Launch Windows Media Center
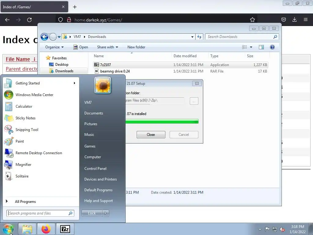The width and height of the screenshot is (313, 235). [41, 95]
